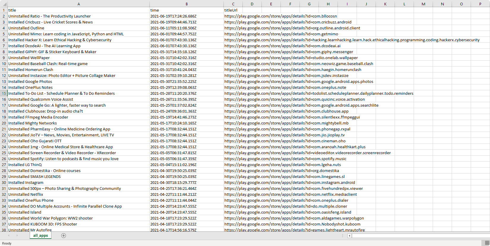Select column P header
The width and height of the screenshot is (490, 246).
tap(480, 4)
